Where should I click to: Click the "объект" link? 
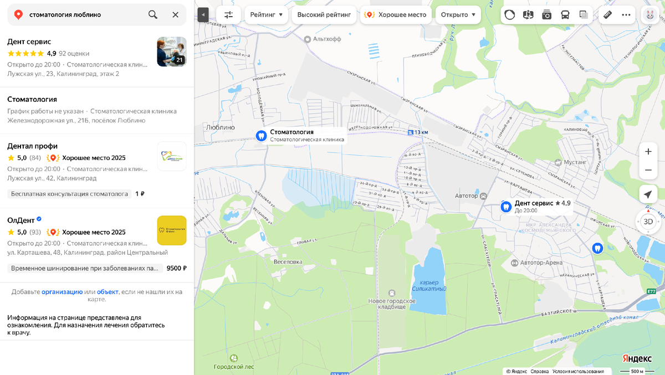pos(108,292)
